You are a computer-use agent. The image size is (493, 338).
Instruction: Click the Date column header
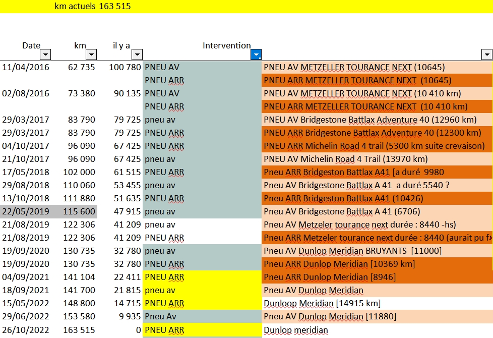(x=31, y=45)
